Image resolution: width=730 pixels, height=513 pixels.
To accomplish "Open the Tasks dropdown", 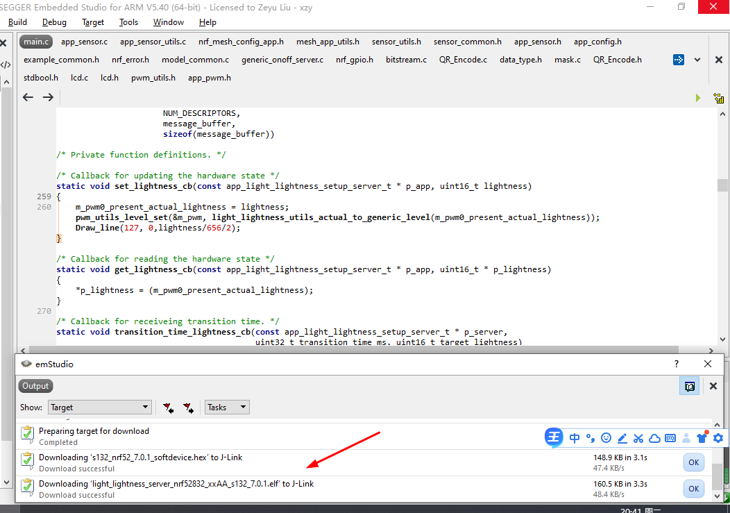I will click(227, 407).
